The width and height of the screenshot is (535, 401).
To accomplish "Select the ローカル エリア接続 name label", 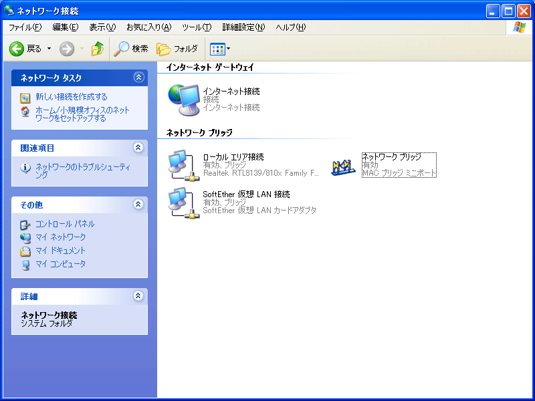I will coord(233,157).
